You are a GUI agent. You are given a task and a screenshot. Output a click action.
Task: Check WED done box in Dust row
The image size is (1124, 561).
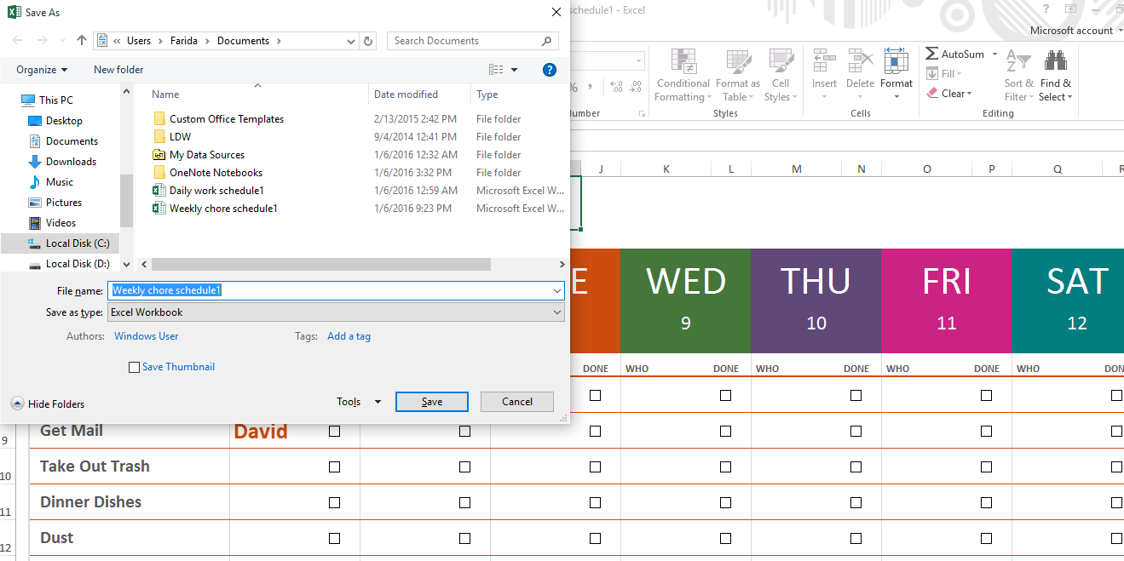pyautogui.click(x=725, y=539)
